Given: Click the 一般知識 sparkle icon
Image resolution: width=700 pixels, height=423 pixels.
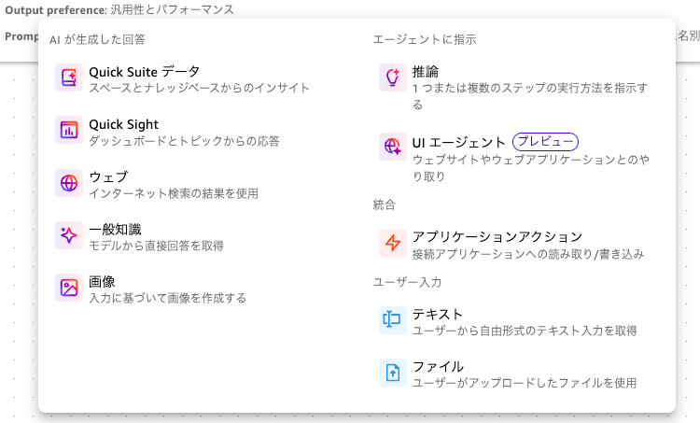Looking at the screenshot, I should (x=69, y=235).
